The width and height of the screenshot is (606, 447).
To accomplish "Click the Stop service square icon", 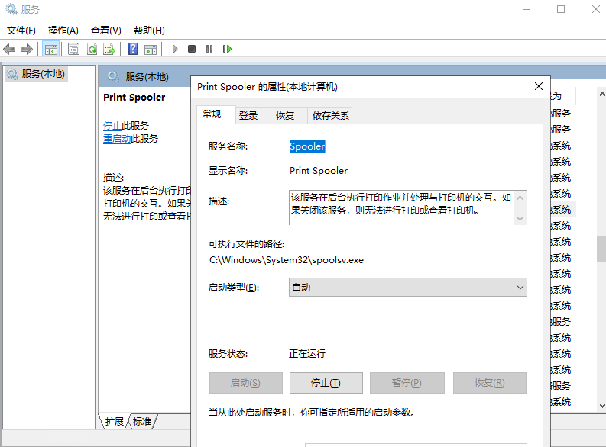I will 192,49.
